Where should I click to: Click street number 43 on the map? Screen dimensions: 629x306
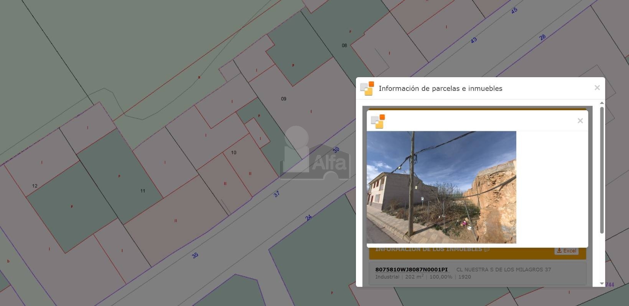[474, 40]
